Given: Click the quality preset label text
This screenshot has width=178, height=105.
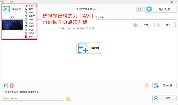Looking at the screenshot, I should point(86,9).
